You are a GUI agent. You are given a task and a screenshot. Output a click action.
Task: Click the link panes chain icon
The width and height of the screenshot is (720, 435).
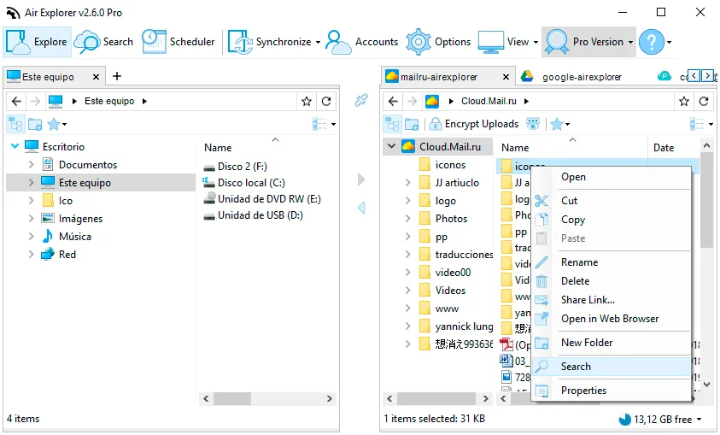pyautogui.click(x=361, y=100)
